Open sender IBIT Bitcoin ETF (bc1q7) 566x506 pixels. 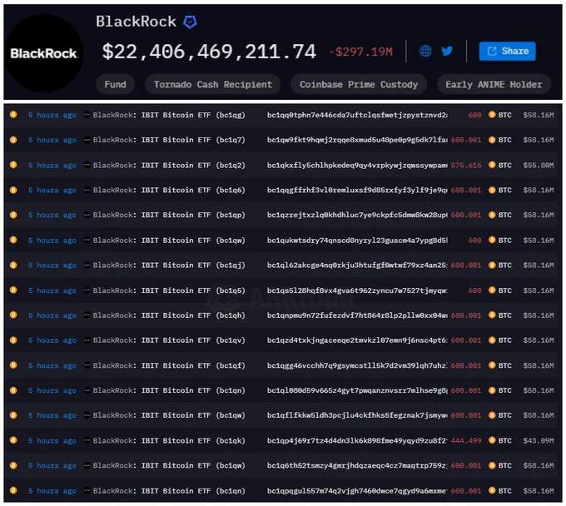[169, 140]
